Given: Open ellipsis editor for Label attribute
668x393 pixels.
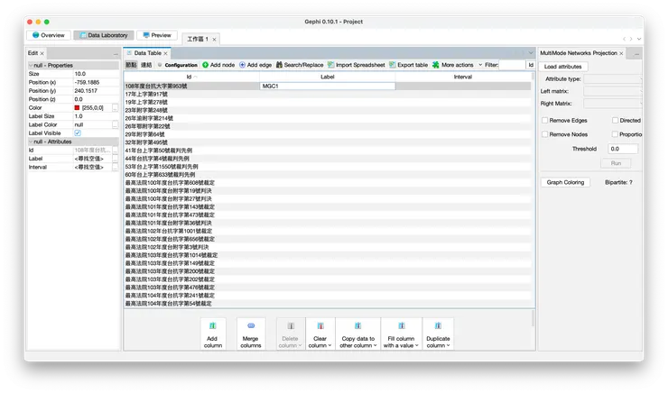Looking at the screenshot, I should [115, 159].
